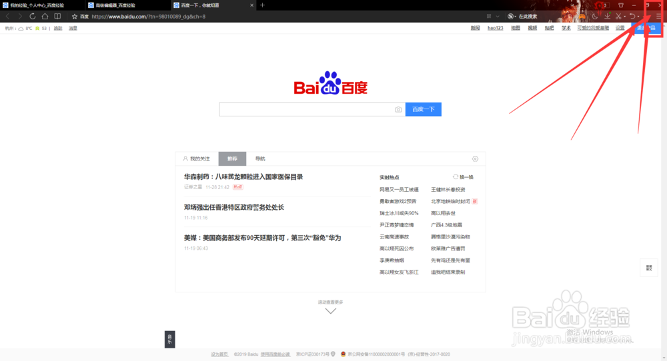Bookmark this page with the star icon
Viewport: 667px width, 361px height.
click(75, 17)
